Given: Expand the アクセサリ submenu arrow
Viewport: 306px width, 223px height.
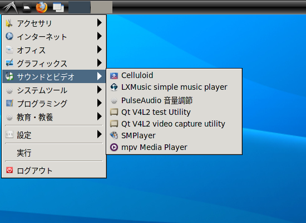Looking at the screenshot, I should [100, 23].
